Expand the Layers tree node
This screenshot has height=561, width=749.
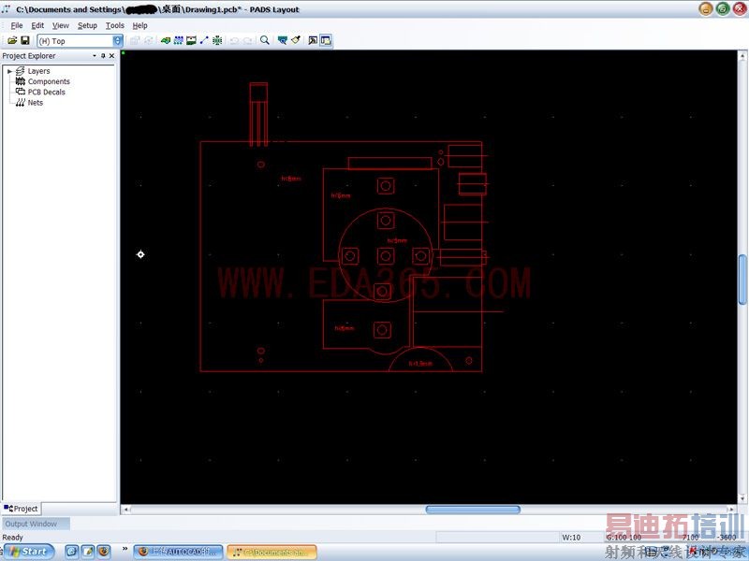click(x=9, y=71)
